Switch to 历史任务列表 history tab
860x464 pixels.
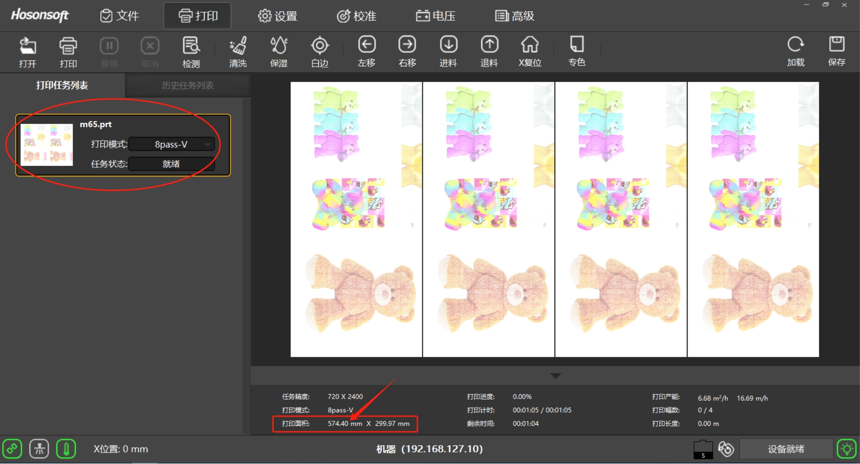pyautogui.click(x=188, y=86)
